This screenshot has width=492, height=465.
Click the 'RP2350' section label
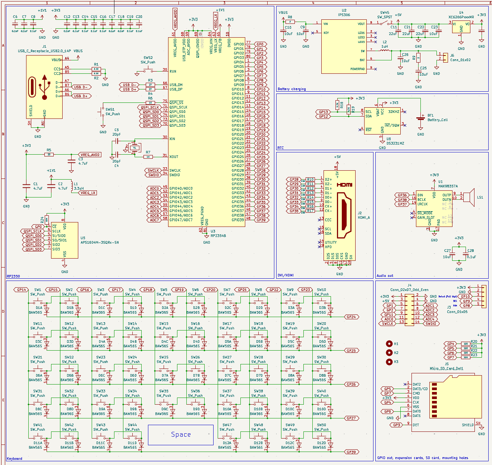pyautogui.click(x=13, y=276)
